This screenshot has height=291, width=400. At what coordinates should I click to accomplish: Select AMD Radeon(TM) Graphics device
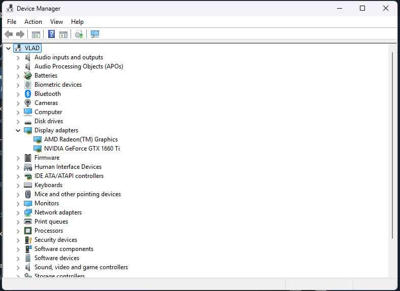81,139
